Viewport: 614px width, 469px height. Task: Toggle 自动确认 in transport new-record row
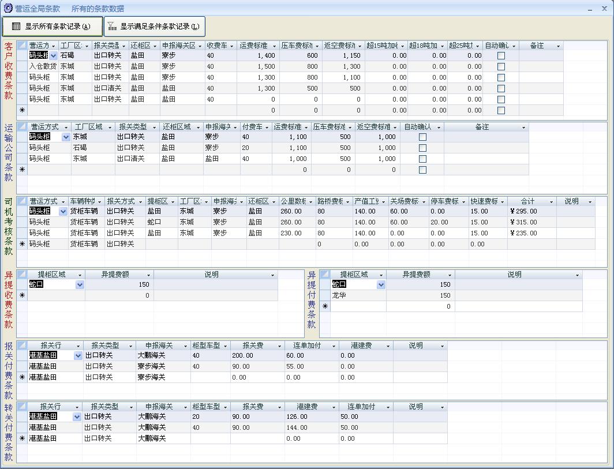pyautogui.click(x=422, y=170)
